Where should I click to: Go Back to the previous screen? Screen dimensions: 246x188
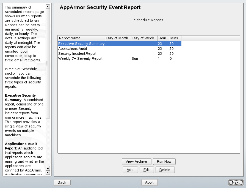click(62, 182)
